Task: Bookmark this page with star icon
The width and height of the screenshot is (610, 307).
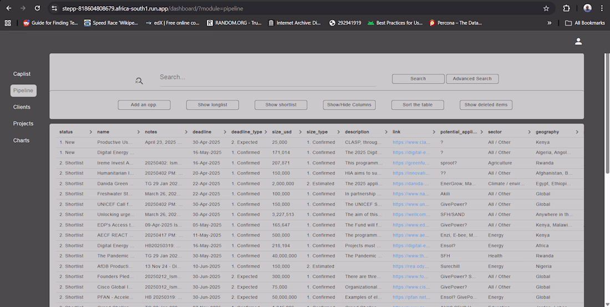Action: 546,8
